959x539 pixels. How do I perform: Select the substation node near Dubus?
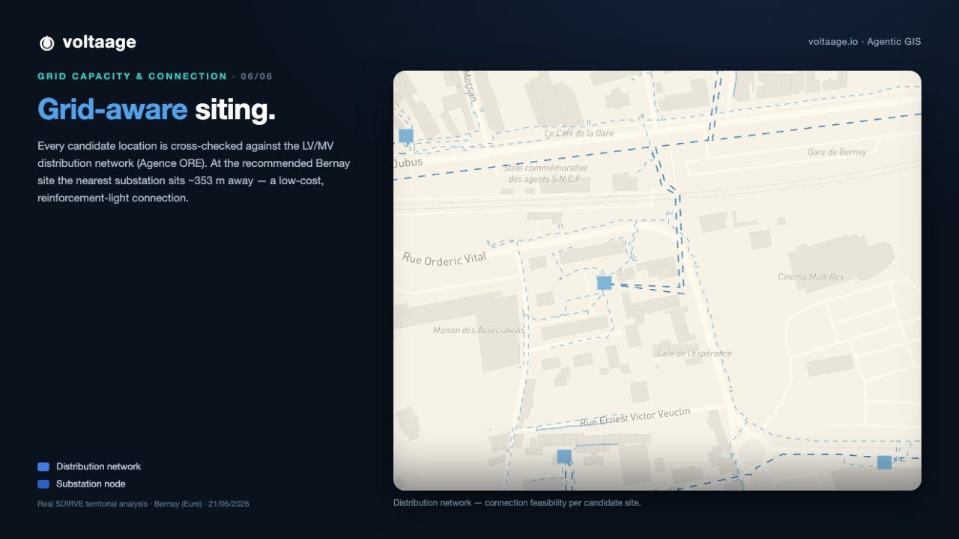tap(406, 135)
